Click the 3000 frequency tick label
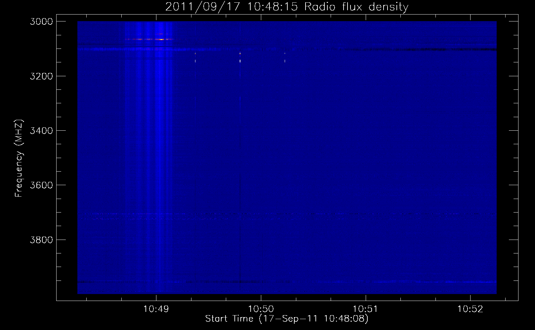The height and width of the screenshot is (330, 535). pos(41,21)
